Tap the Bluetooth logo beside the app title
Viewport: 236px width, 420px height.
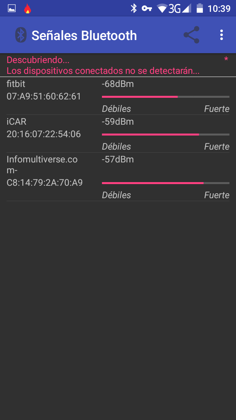coord(21,35)
